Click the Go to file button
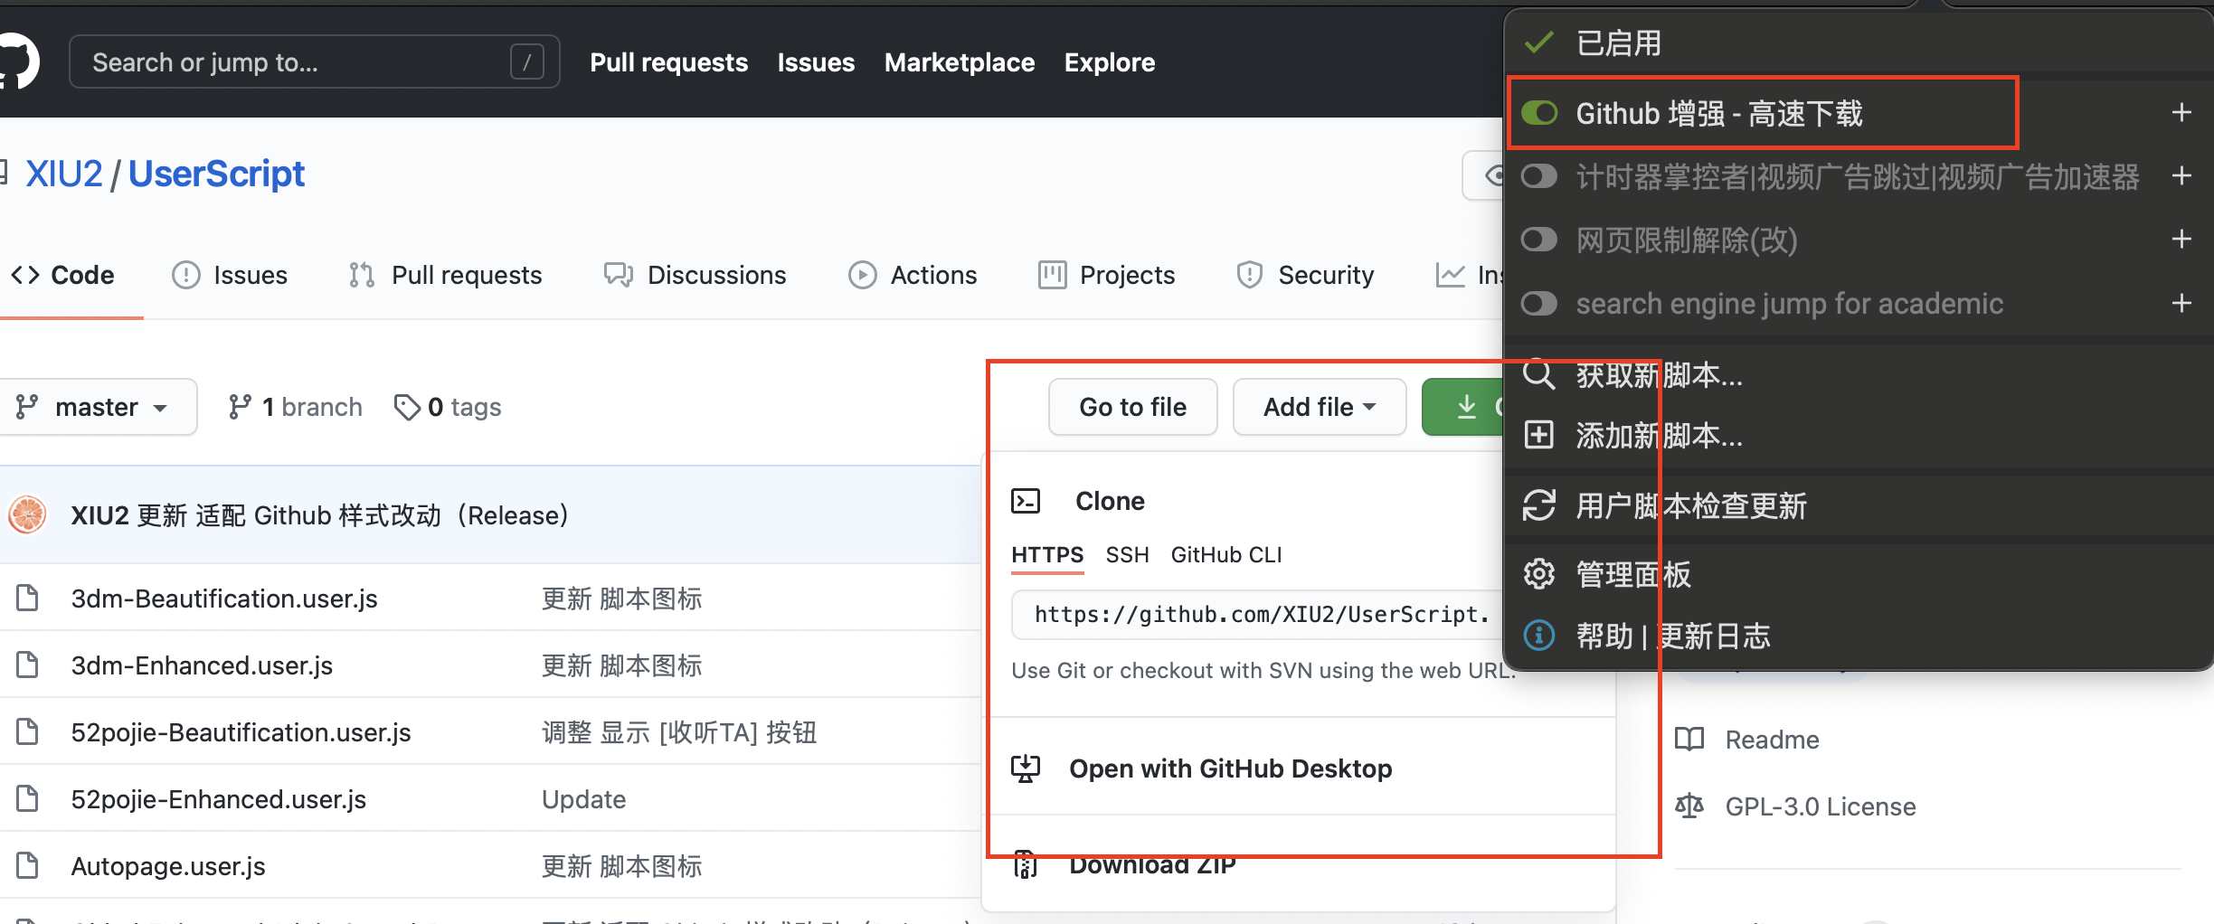 pos(1132,406)
